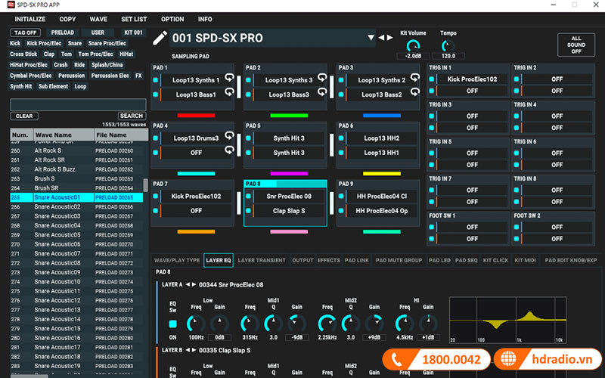
Task: Switch to PAD MUTE GROUP tab
Action: (x=399, y=260)
